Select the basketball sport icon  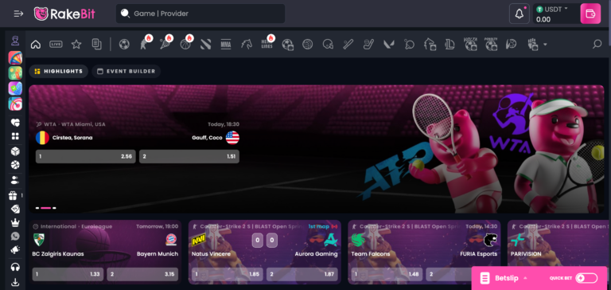185,44
